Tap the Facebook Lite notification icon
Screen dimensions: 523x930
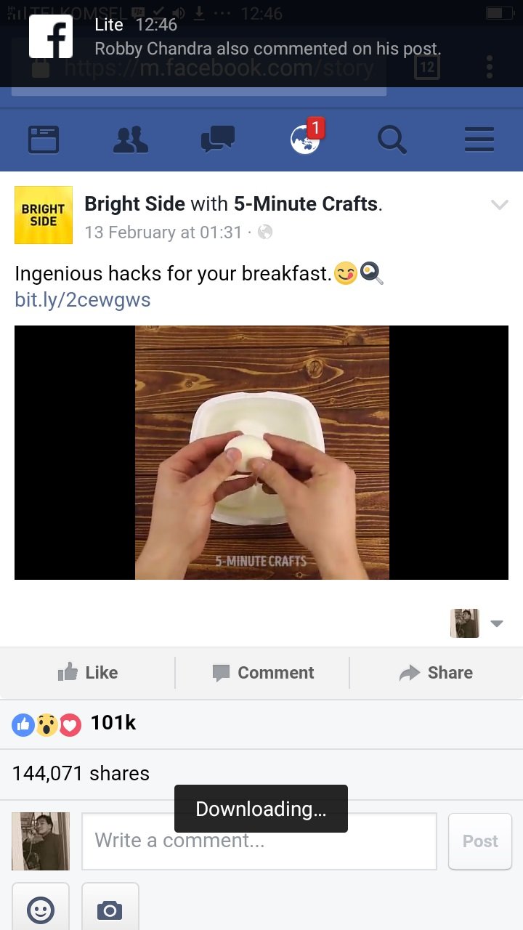(x=51, y=36)
